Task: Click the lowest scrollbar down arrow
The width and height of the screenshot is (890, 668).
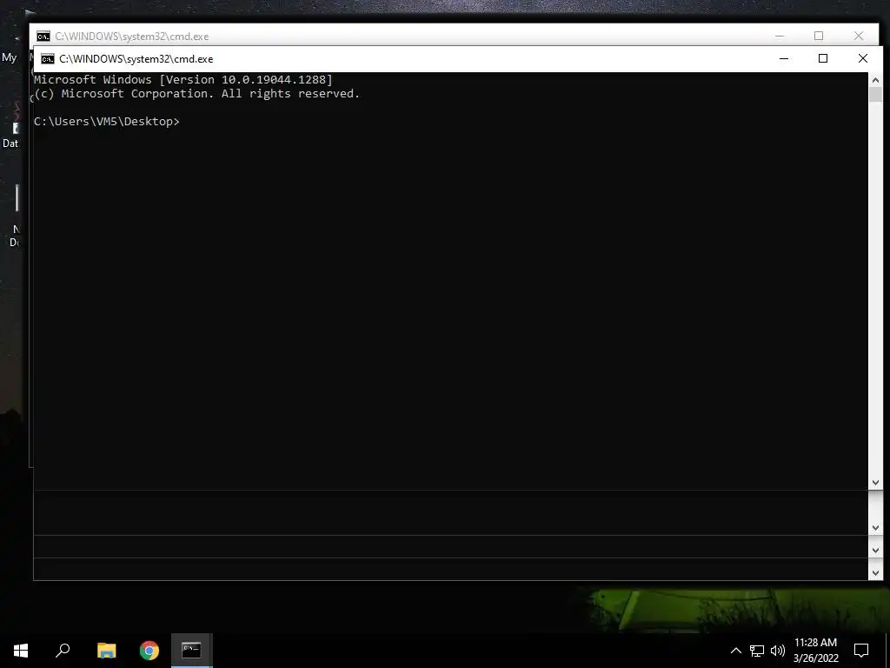Action: (x=875, y=573)
